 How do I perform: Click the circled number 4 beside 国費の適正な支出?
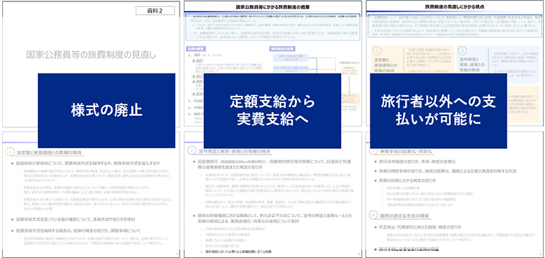(373, 216)
